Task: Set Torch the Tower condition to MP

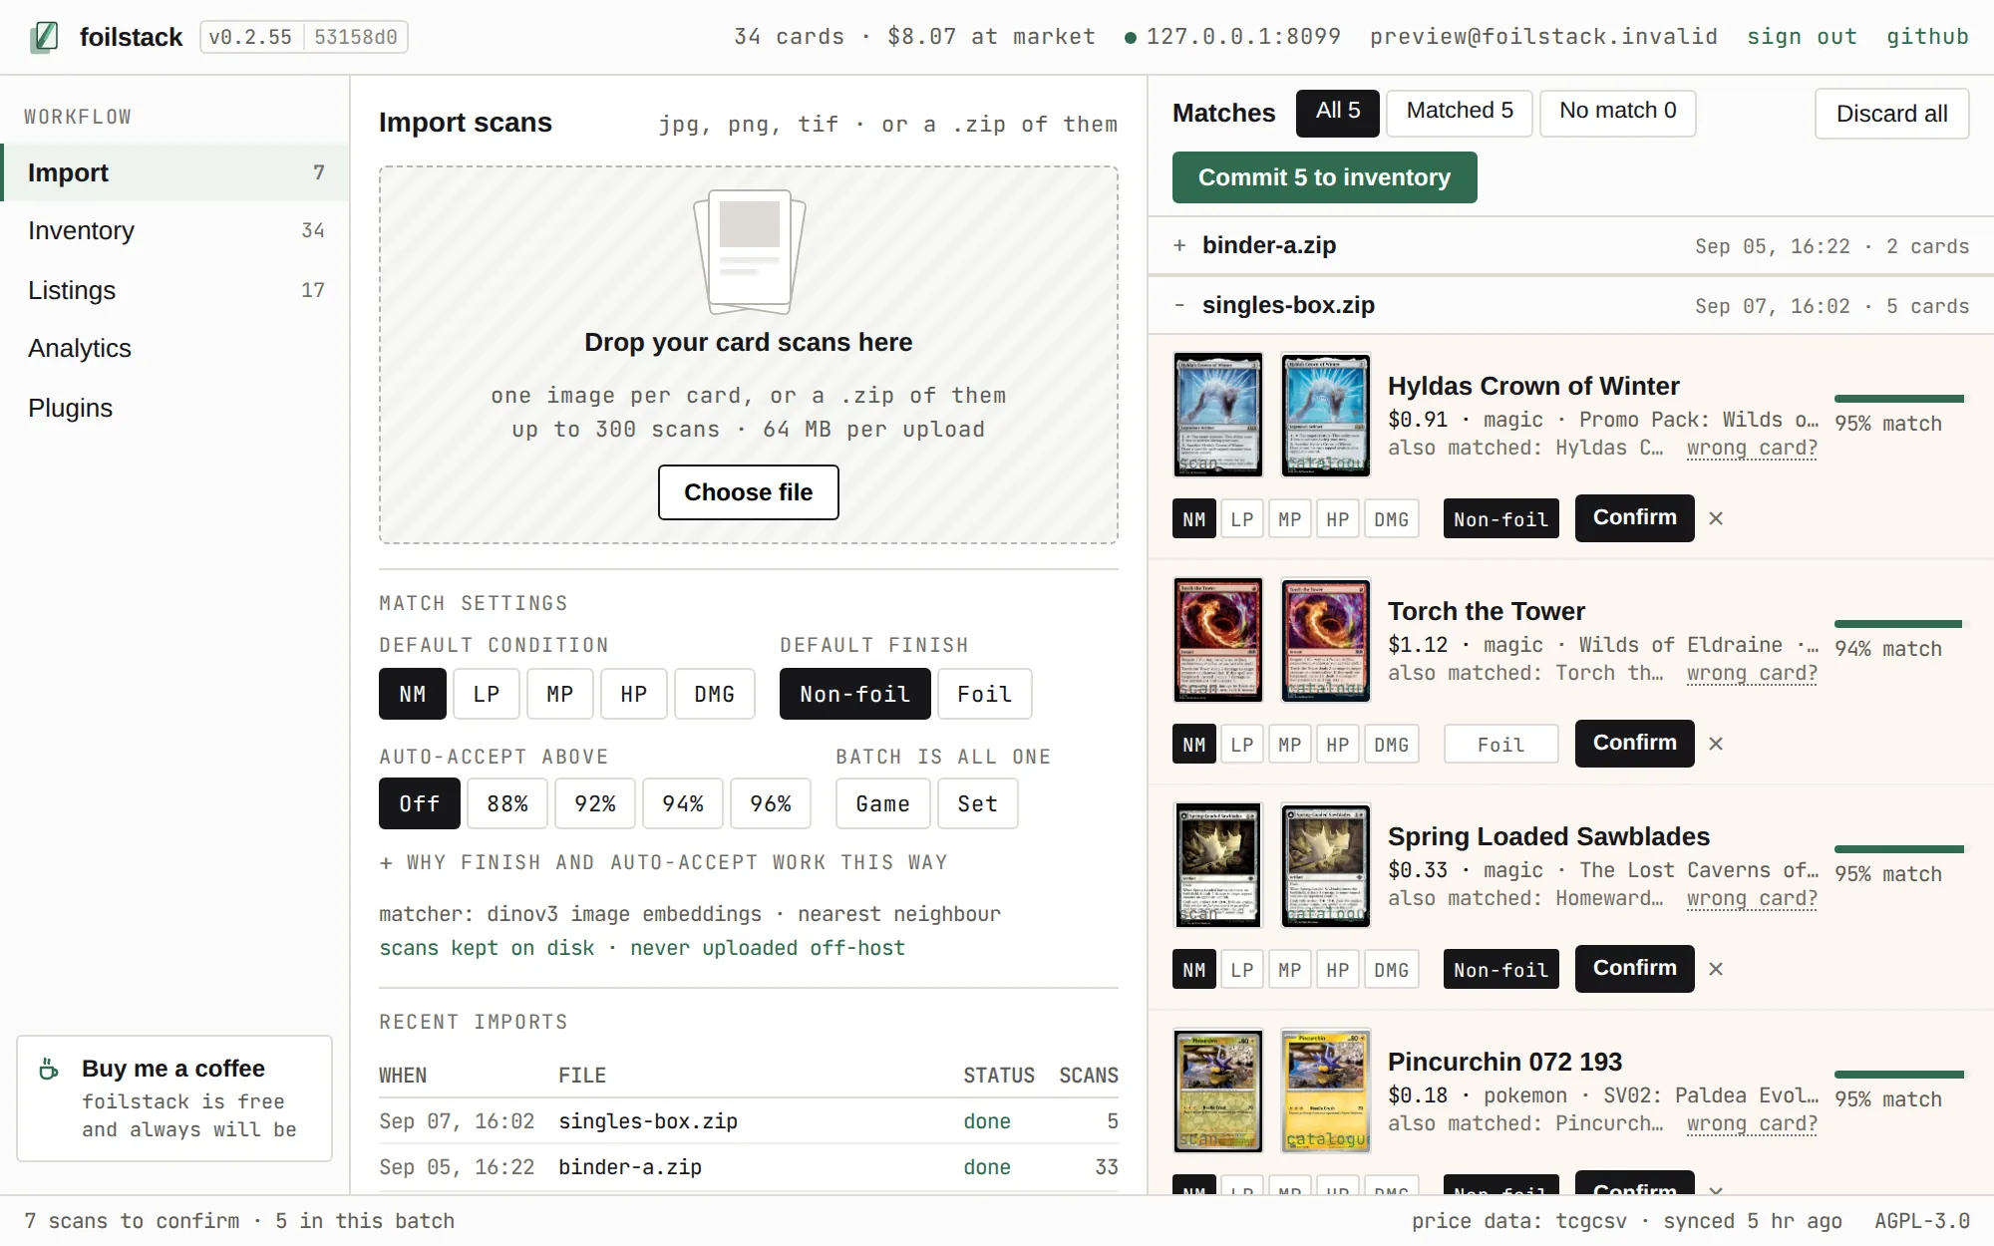Action: [1290, 745]
